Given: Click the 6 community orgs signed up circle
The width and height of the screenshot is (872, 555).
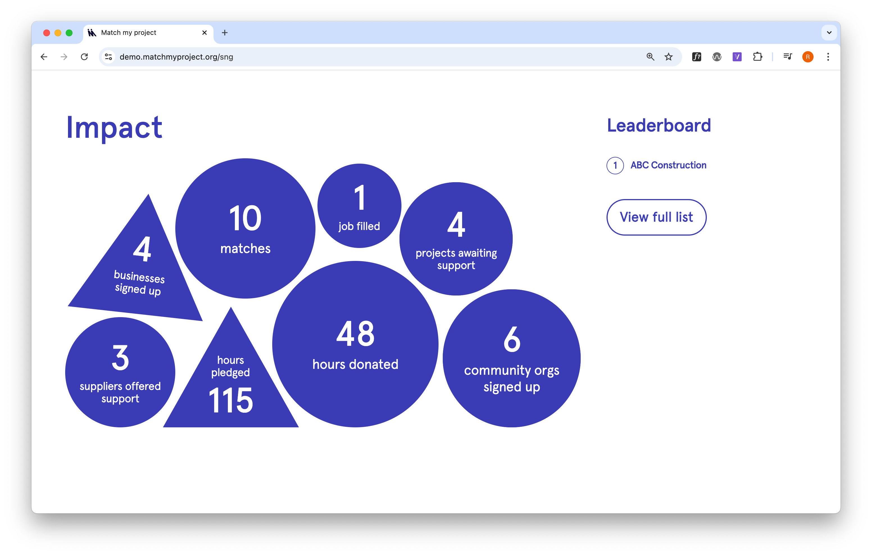Looking at the screenshot, I should point(512,358).
